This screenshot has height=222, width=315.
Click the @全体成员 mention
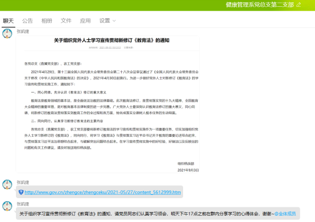click(x=285, y=213)
